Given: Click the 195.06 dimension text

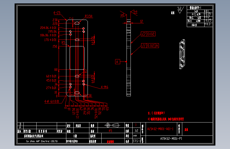Looking at the screenshot, I should [52, 32].
